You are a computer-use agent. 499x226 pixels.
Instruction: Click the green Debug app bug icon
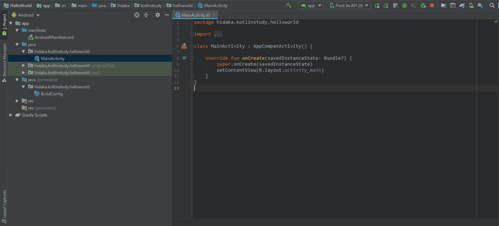pos(404,6)
